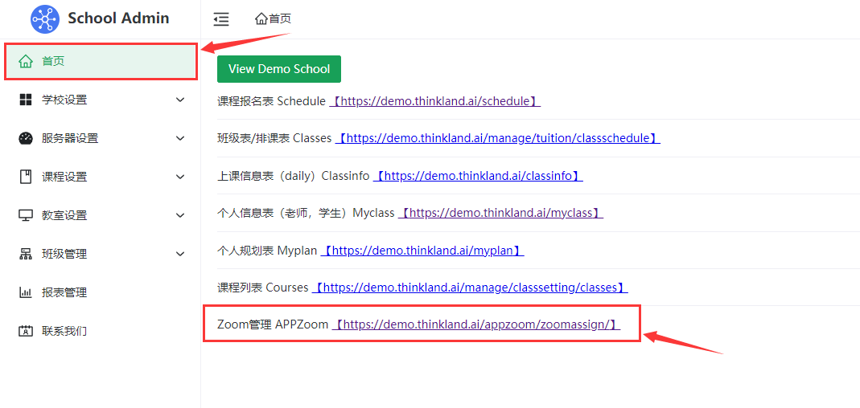Expand the 班级管理 chevron arrow
This screenshot has width=860, height=408.
180,254
